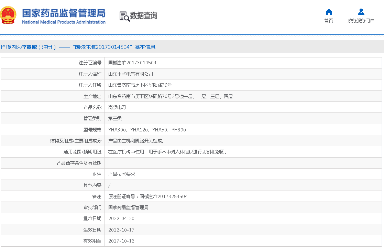Click the 国家药品监督管理局 site title
Image resolution: width=384 pixels, height=247 pixels.
point(64,13)
